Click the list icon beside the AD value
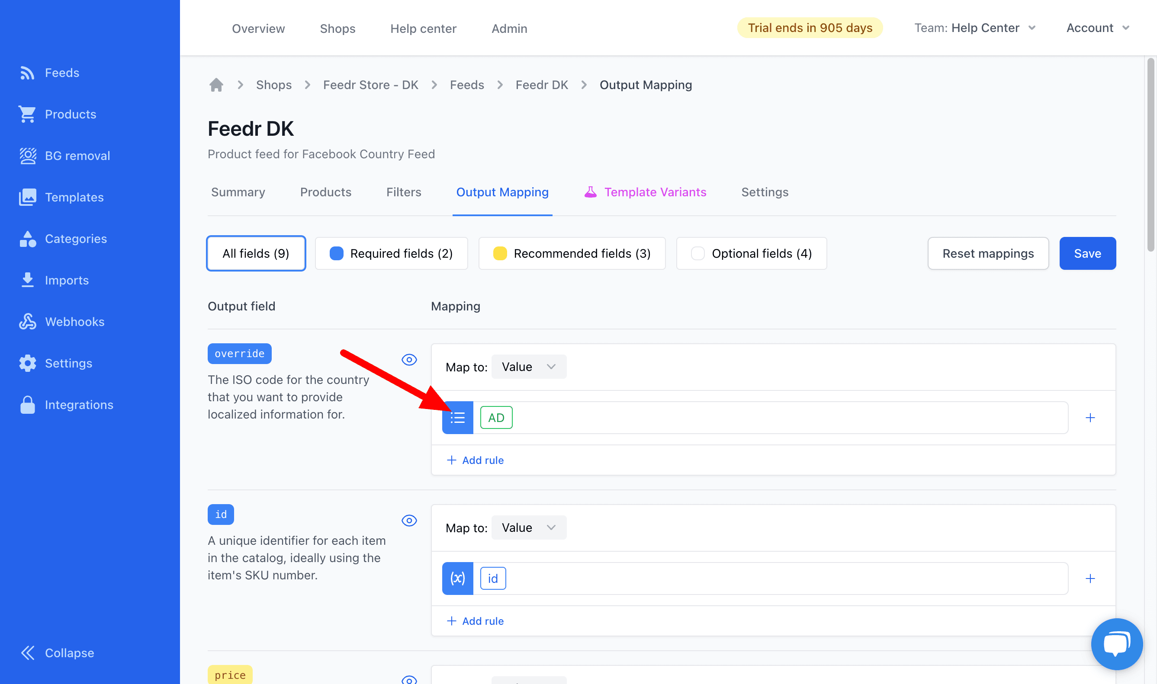The image size is (1157, 684). (x=457, y=418)
